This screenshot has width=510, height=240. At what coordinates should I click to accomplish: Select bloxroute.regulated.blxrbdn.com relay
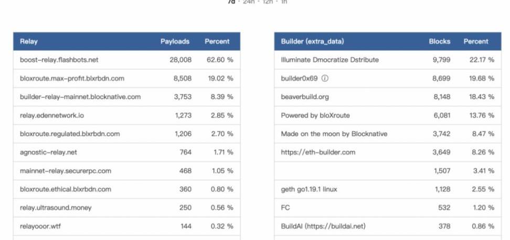tap(70, 134)
